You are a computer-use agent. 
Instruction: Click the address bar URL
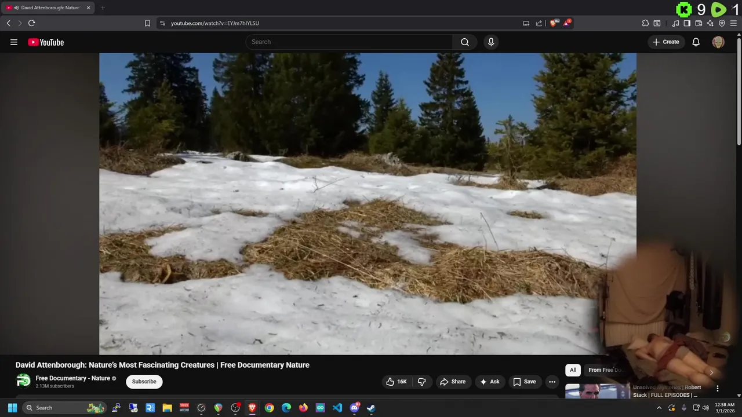[x=215, y=23]
